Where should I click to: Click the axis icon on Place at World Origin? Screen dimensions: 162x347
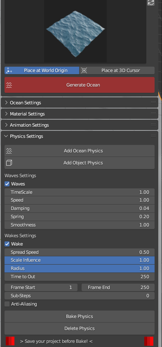point(9,70)
